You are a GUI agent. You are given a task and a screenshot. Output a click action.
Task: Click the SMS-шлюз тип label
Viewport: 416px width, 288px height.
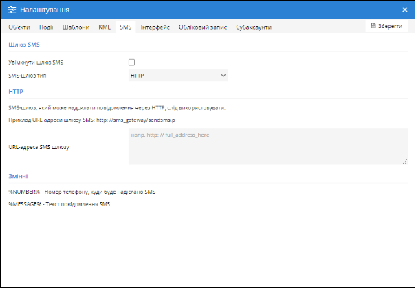pyautogui.click(x=28, y=76)
